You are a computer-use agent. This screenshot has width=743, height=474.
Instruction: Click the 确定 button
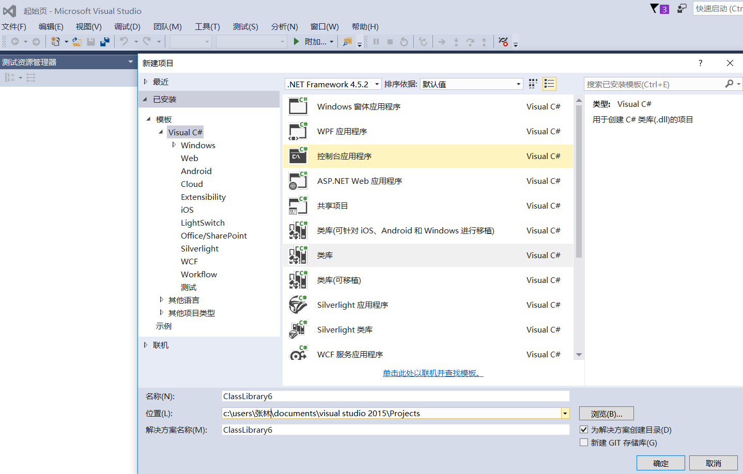pyautogui.click(x=661, y=463)
